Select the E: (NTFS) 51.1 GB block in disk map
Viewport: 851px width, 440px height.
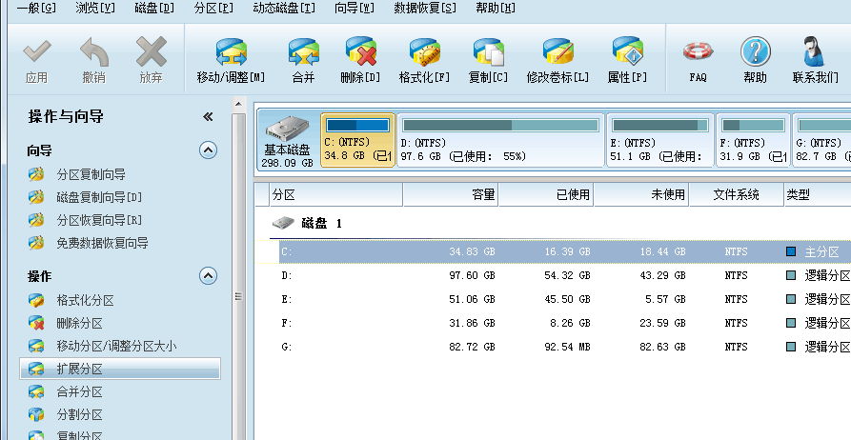pos(659,139)
